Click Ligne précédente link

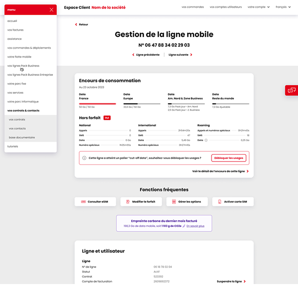coord(148,55)
